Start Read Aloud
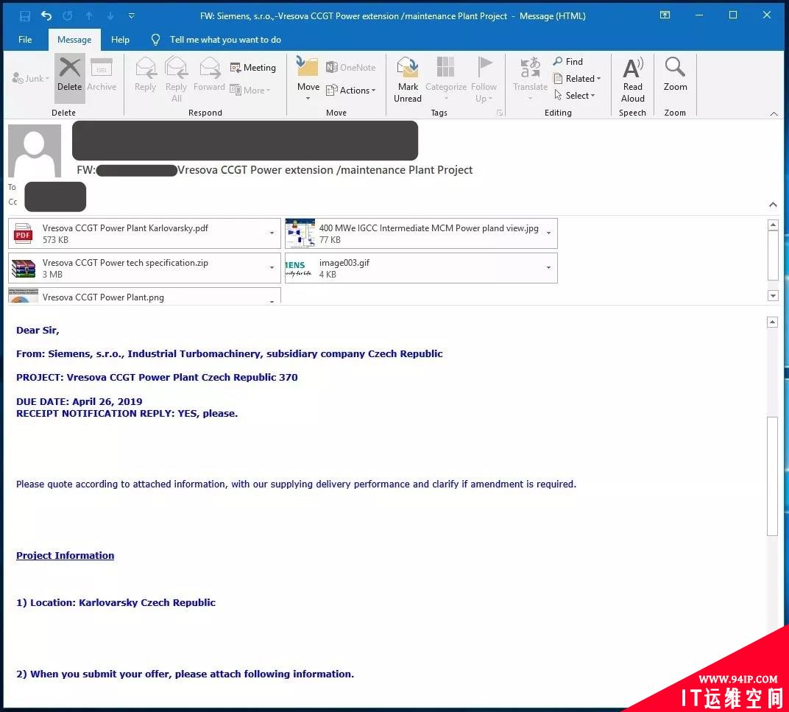The height and width of the screenshot is (712, 789). coord(632,79)
